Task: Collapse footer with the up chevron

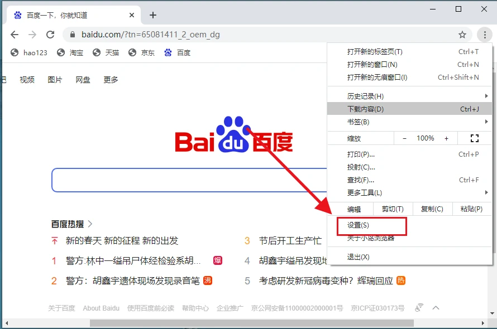Action: [436, 307]
